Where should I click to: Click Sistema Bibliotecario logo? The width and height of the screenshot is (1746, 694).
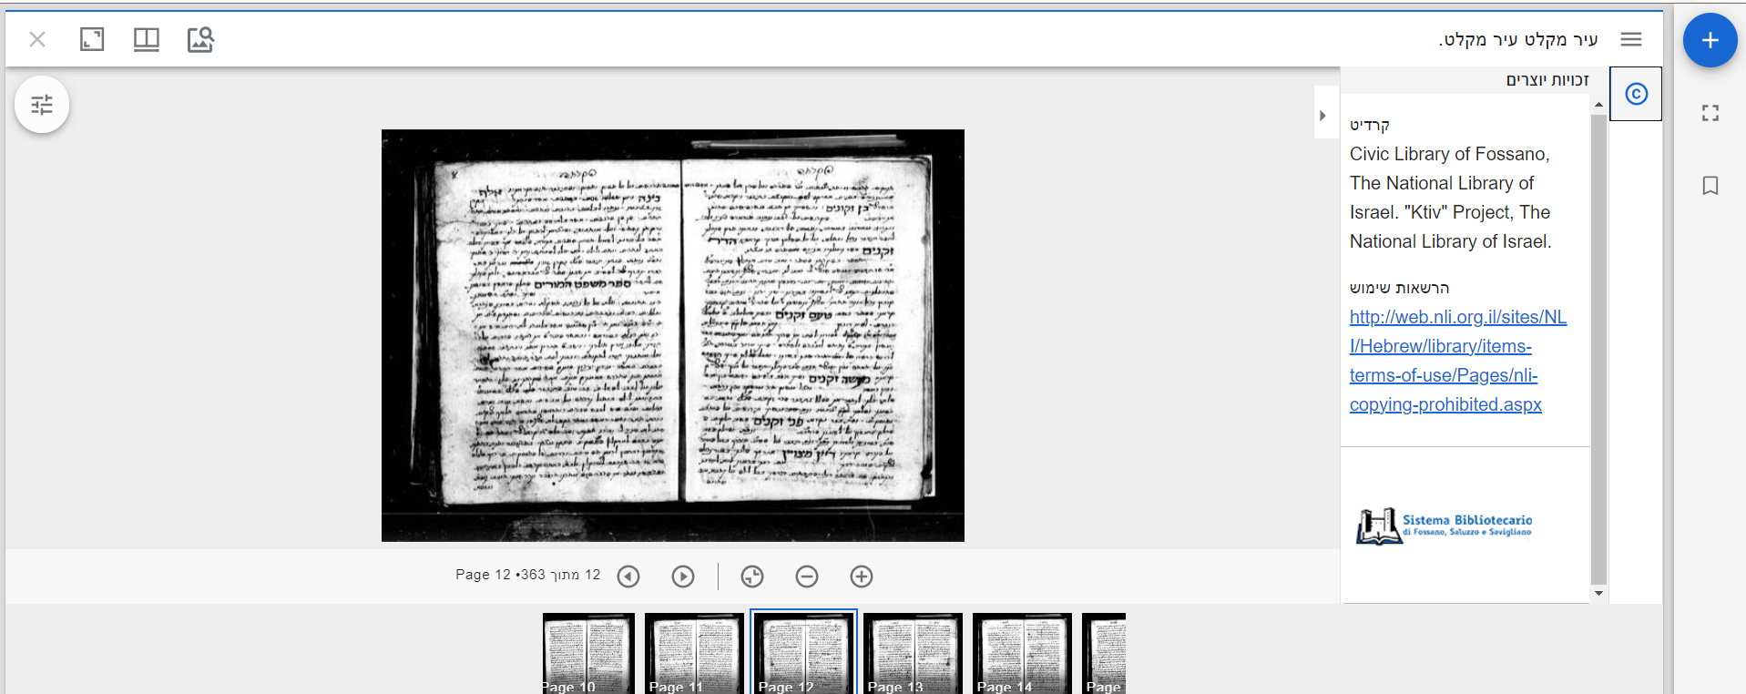pyautogui.click(x=1445, y=526)
